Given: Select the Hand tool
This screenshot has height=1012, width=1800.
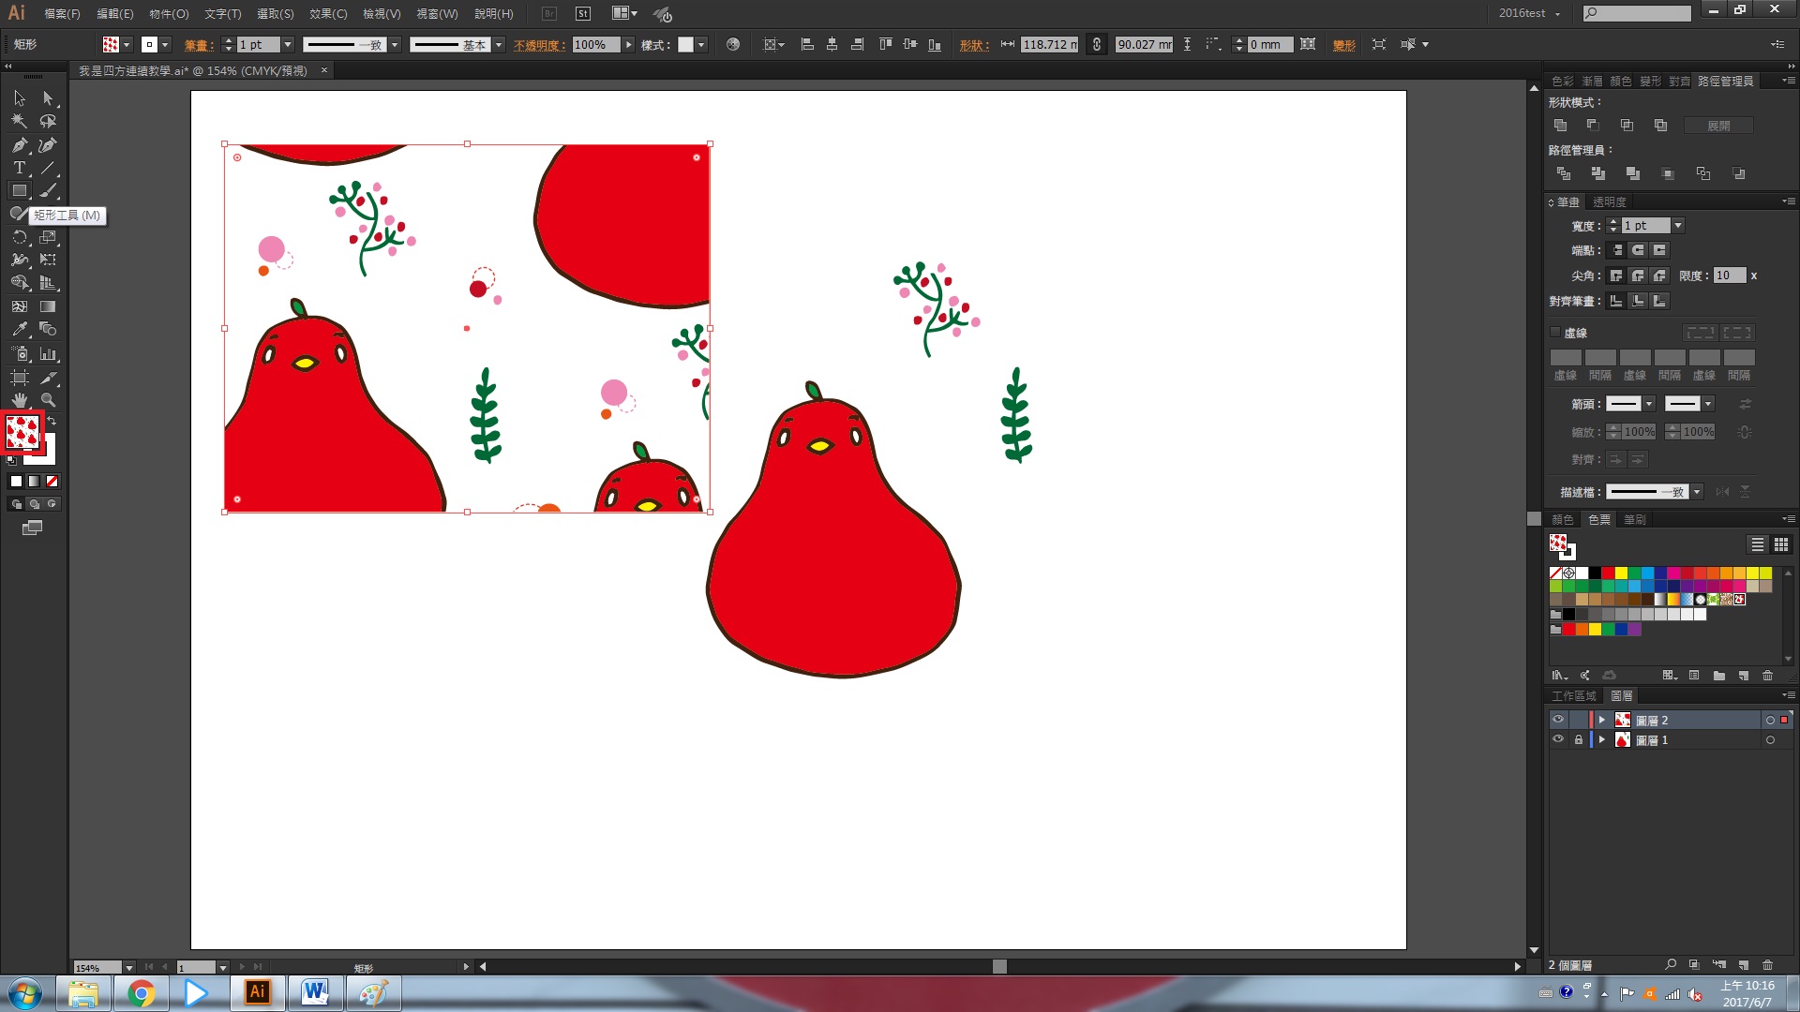Looking at the screenshot, I should [x=19, y=400].
